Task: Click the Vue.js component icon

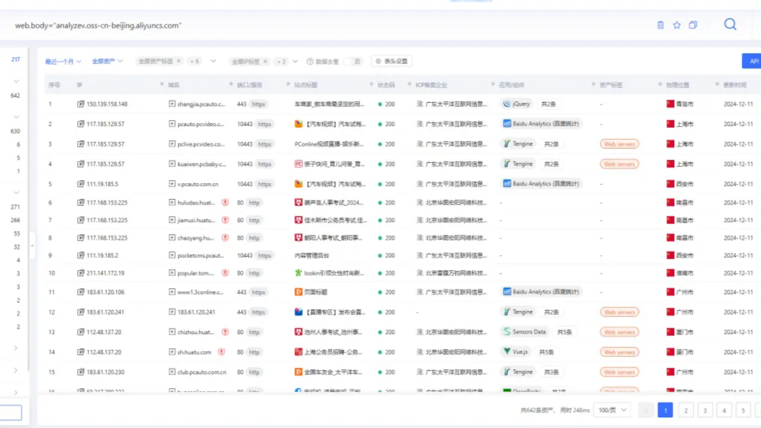Action: [507, 352]
